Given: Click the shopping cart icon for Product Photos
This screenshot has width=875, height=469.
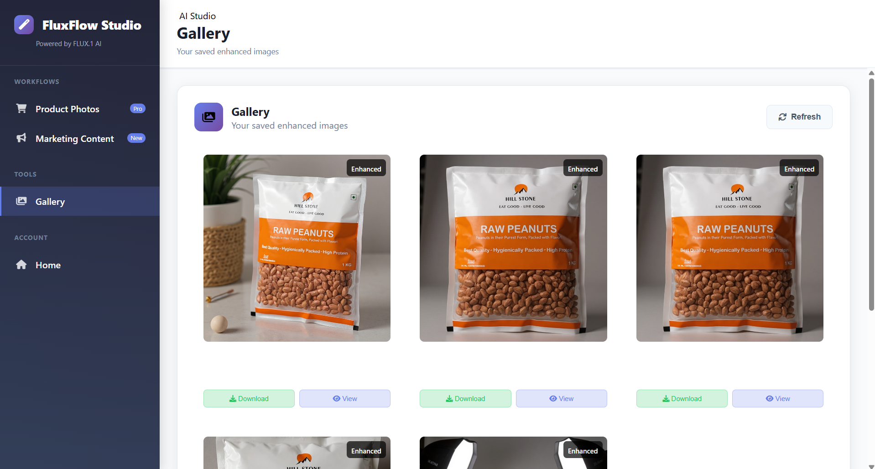Looking at the screenshot, I should (x=21, y=109).
